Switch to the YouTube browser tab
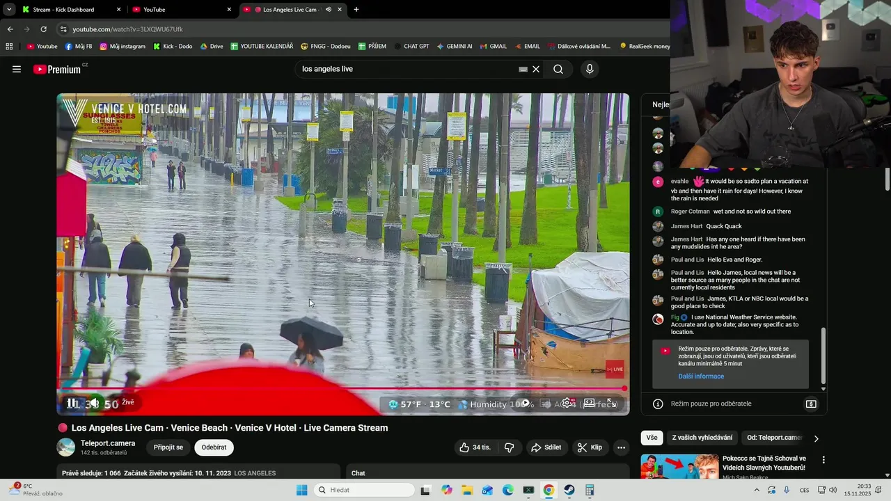The image size is (891, 501). 182,10
